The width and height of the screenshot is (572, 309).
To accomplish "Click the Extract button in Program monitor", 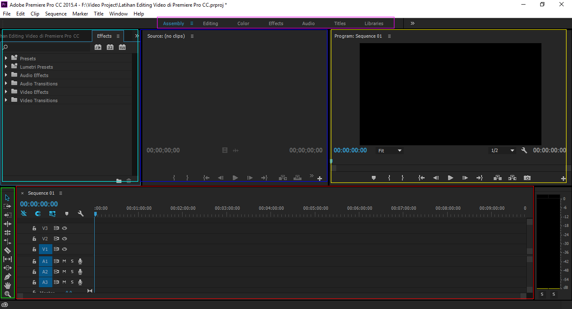I will click(512, 178).
